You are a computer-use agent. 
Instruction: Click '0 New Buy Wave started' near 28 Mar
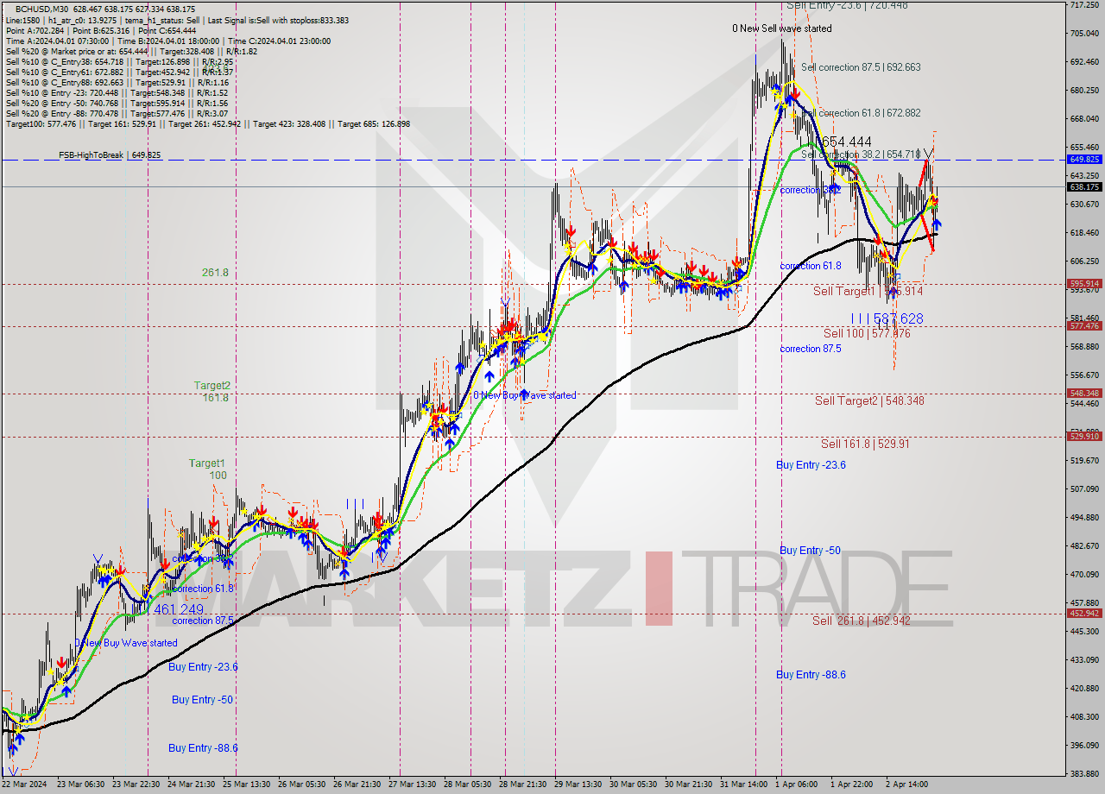click(524, 395)
